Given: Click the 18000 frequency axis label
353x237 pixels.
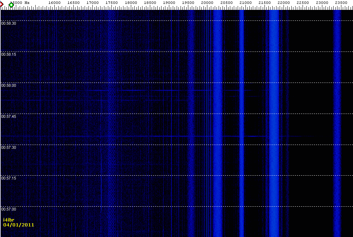Looking at the screenshot, I should [131, 3].
